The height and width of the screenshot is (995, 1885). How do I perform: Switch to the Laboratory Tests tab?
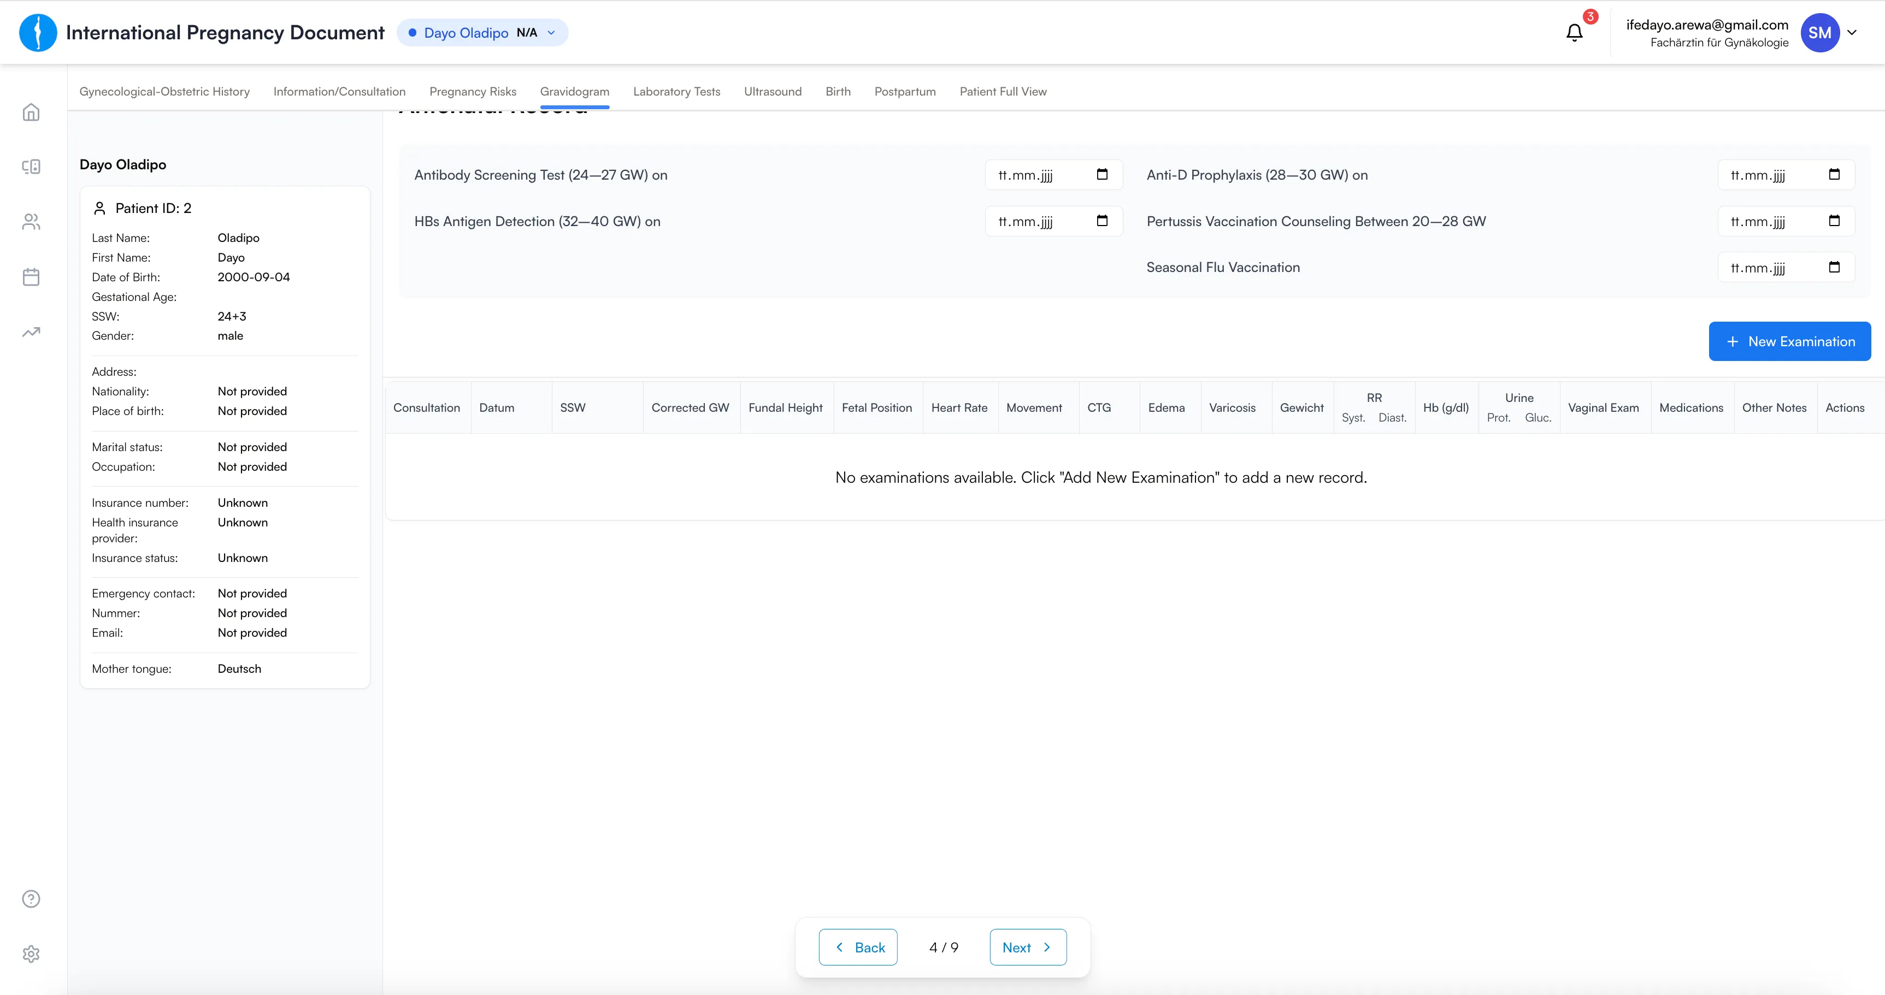(676, 91)
